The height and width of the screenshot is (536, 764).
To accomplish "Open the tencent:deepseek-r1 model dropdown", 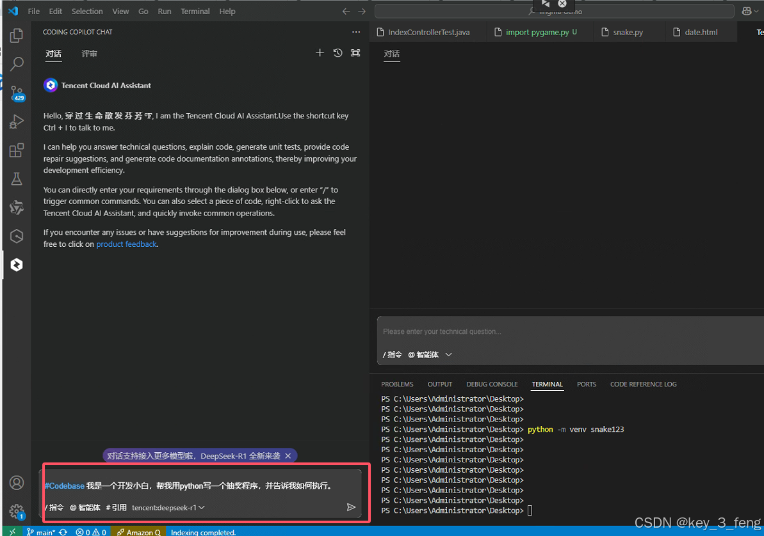I will (168, 507).
